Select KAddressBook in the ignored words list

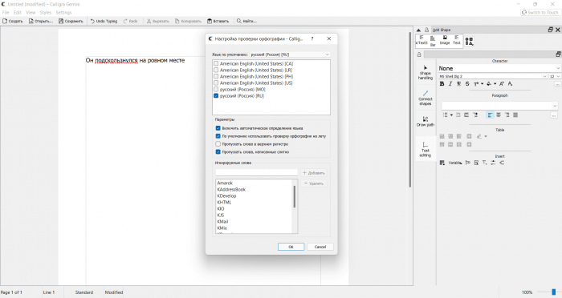[231, 190]
